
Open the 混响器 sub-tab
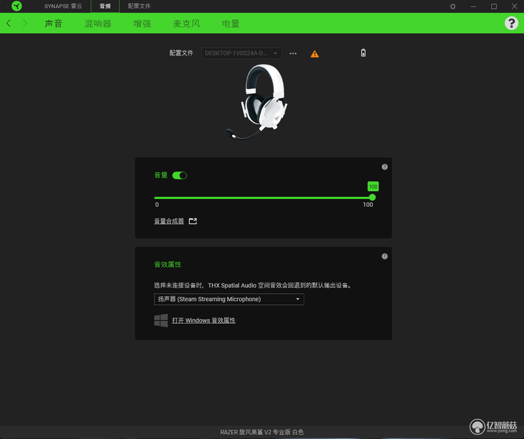[x=98, y=24]
